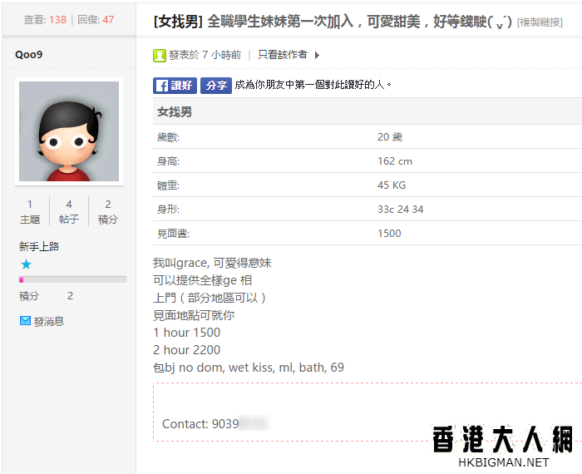Viewport: 582px width, 474px height.
Task: Open the Qoo9 username profile link
Action: point(29,54)
